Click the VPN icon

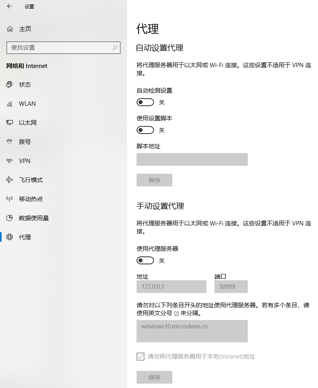coord(10,161)
